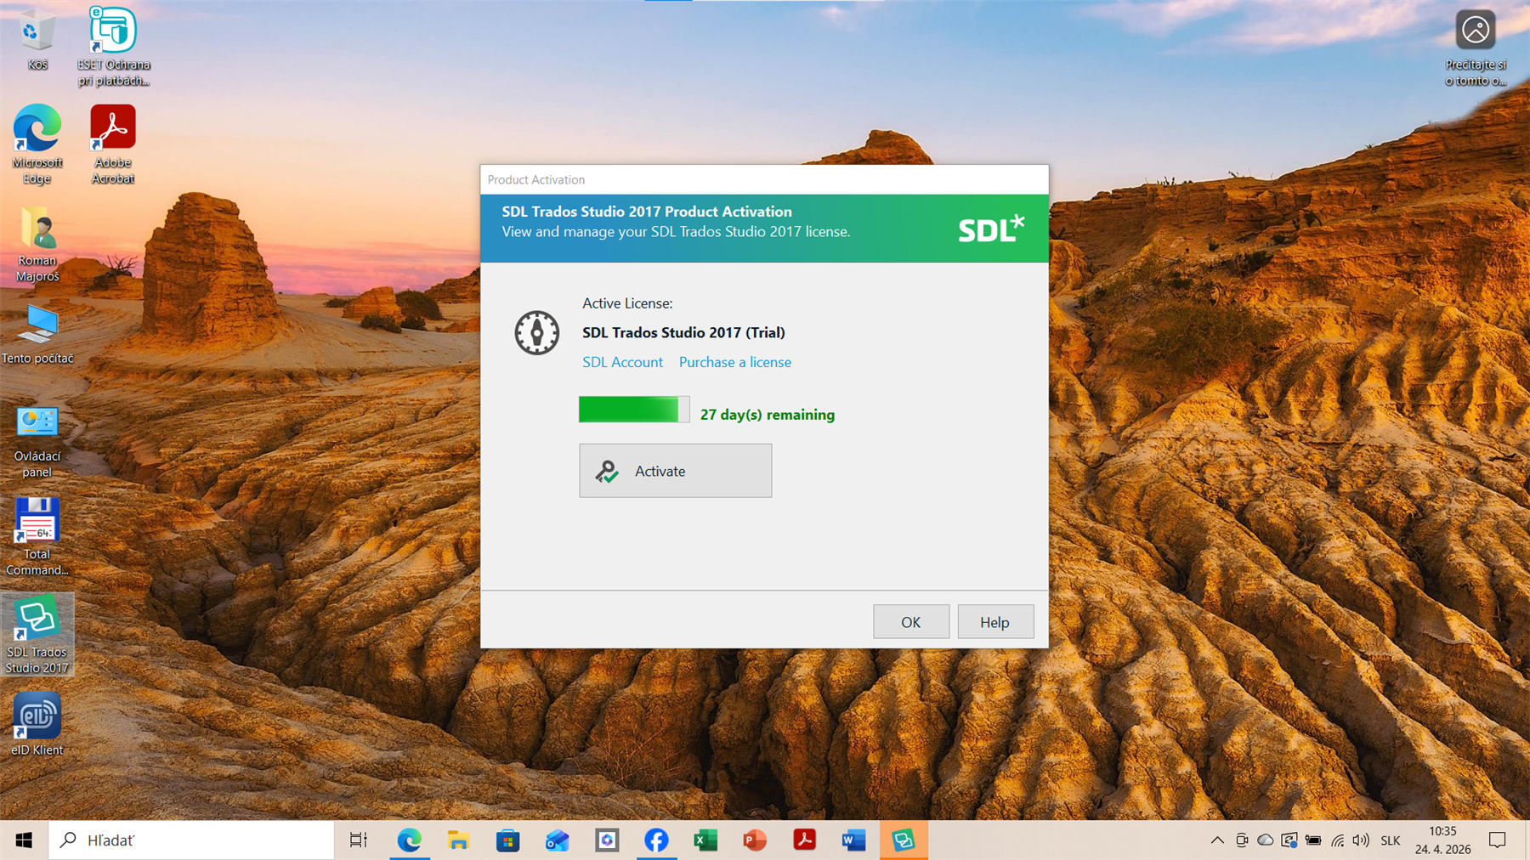Screen dimensions: 1530x860
Task: Open the SDL Account link
Action: [x=622, y=362]
